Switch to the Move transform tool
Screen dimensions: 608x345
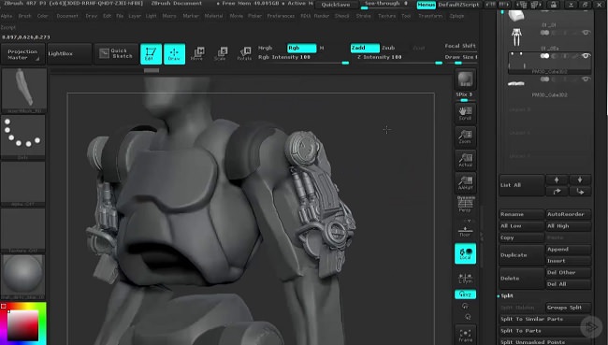click(x=197, y=54)
